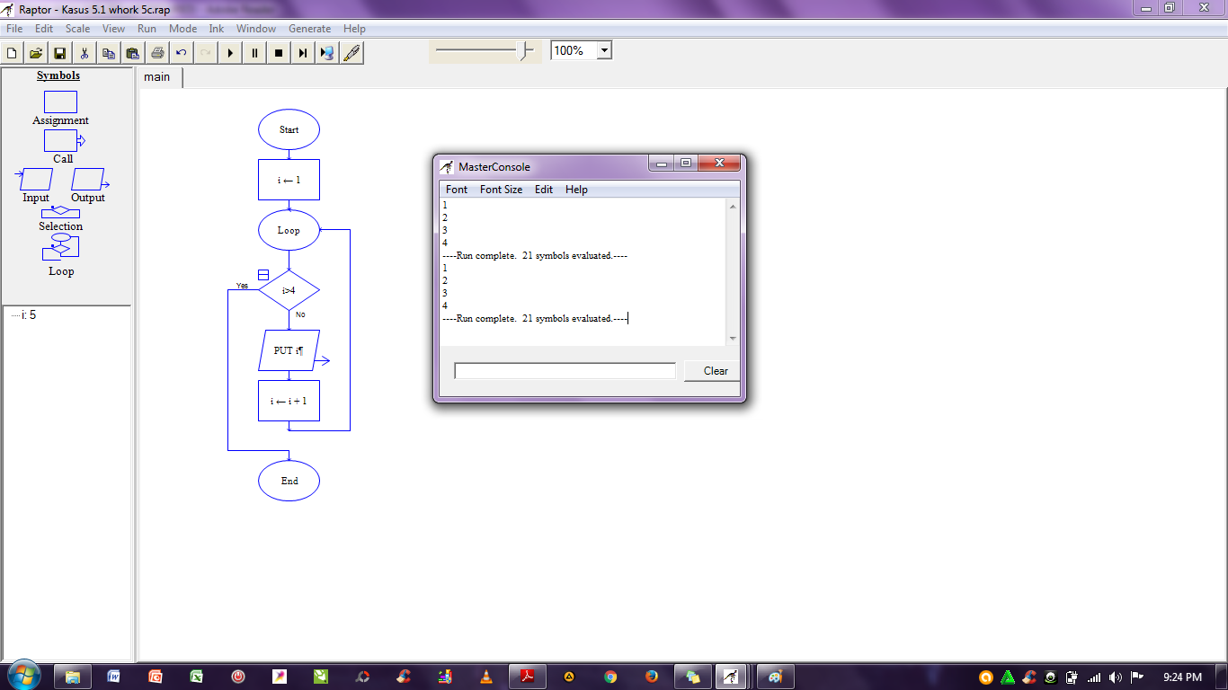This screenshot has height=690, width=1228.
Task: Stop execution with the Stop button
Action: pos(279,53)
